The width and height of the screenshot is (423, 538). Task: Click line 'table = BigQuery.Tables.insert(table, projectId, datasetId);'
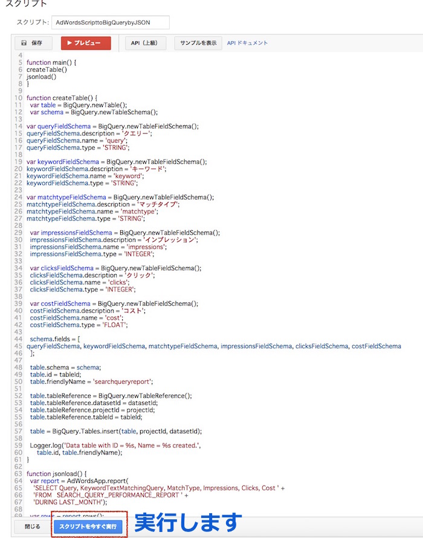115,432
